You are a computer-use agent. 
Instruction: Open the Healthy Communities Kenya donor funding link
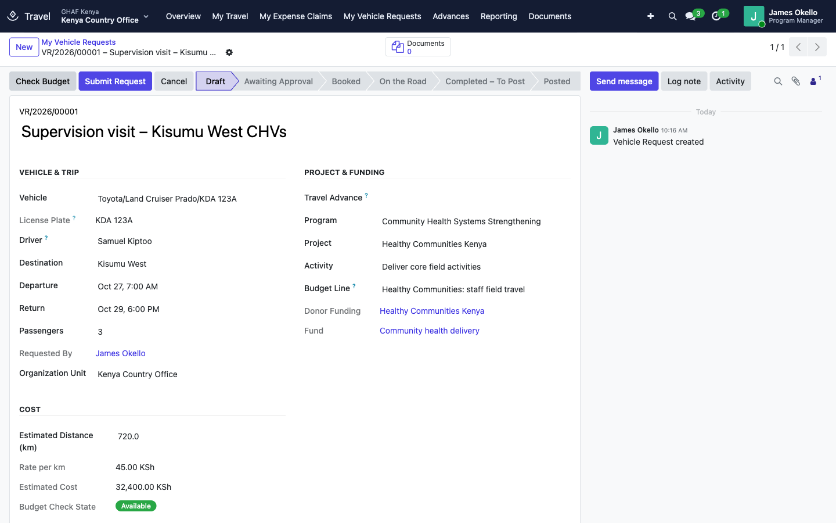(x=432, y=311)
